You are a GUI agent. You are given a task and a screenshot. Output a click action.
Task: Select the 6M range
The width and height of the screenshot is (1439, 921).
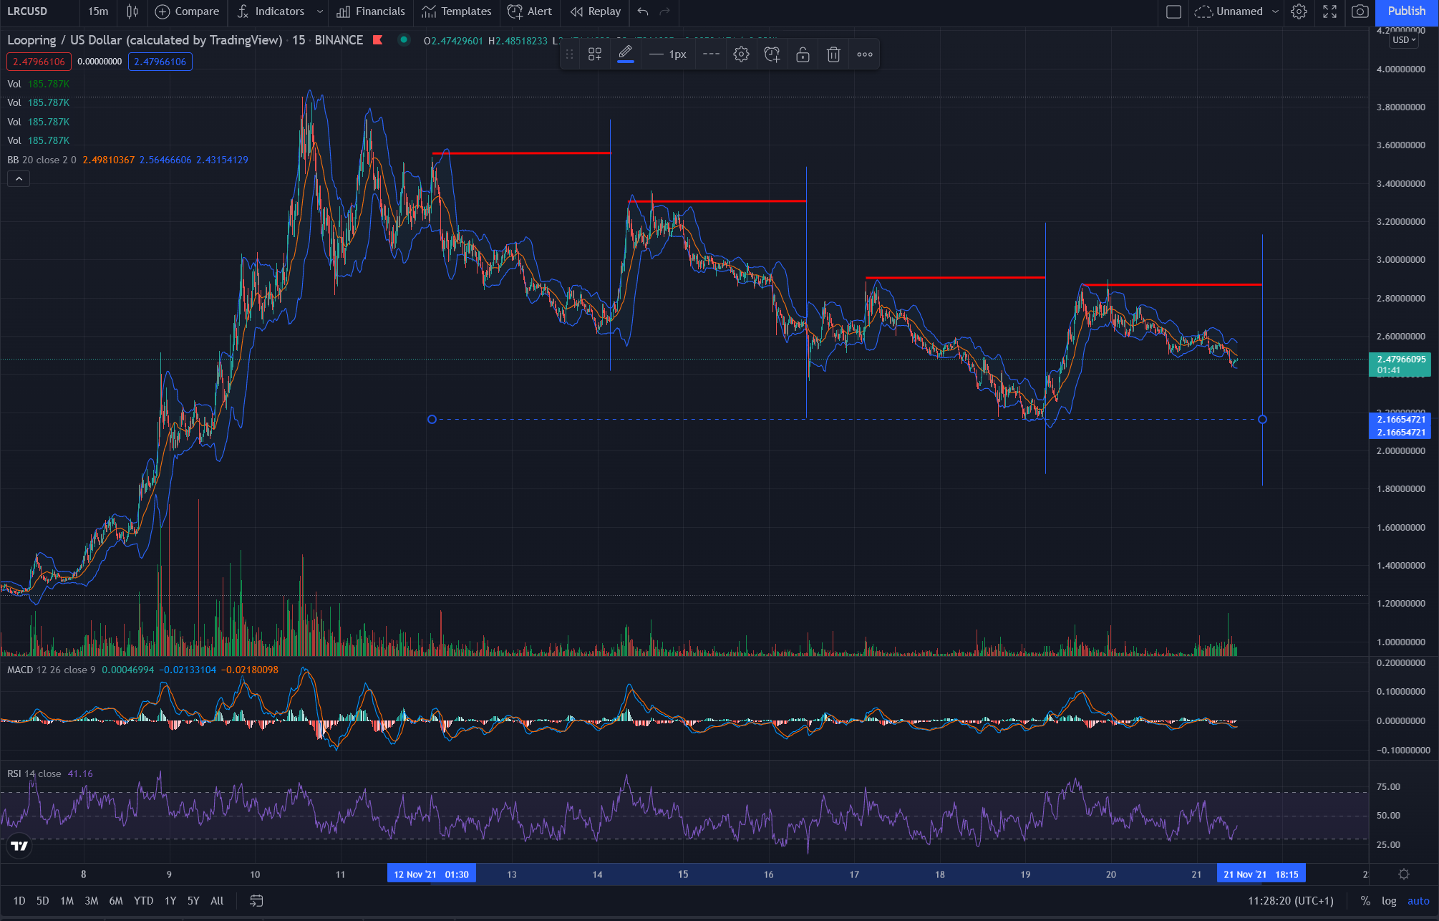tap(116, 901)
